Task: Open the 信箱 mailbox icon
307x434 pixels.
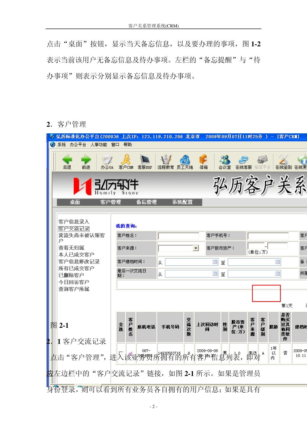Action: [x=204, y=160]
